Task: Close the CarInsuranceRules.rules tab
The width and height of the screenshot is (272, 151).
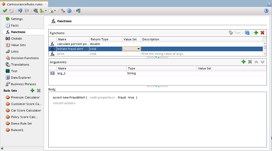Action: [46, 4]
